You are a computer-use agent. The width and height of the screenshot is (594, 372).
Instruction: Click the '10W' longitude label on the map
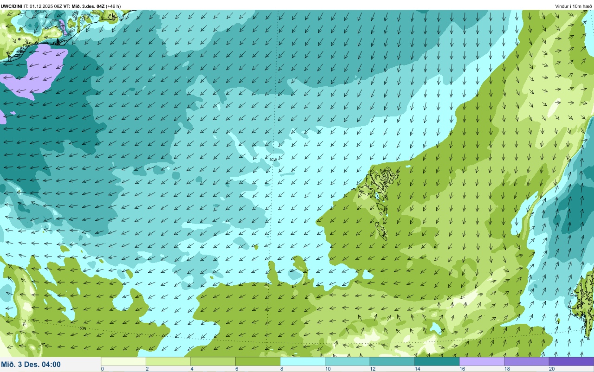coord(273,159)
